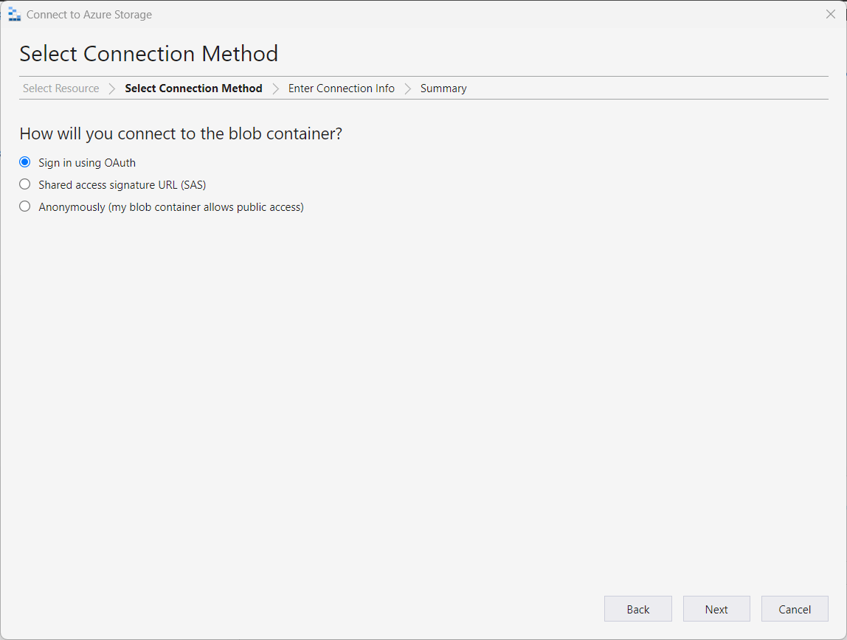Choose the Shared access signature URL radio button
847x640 pixels.
(25, 184)
